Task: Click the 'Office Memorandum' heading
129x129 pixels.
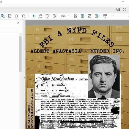Action: click(58, 79)
